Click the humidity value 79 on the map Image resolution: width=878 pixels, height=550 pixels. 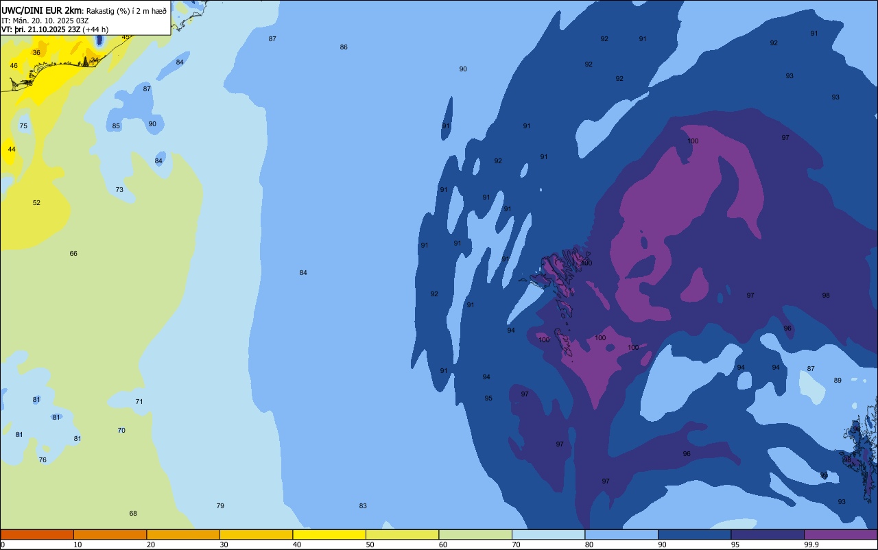[x=220, y=505]
